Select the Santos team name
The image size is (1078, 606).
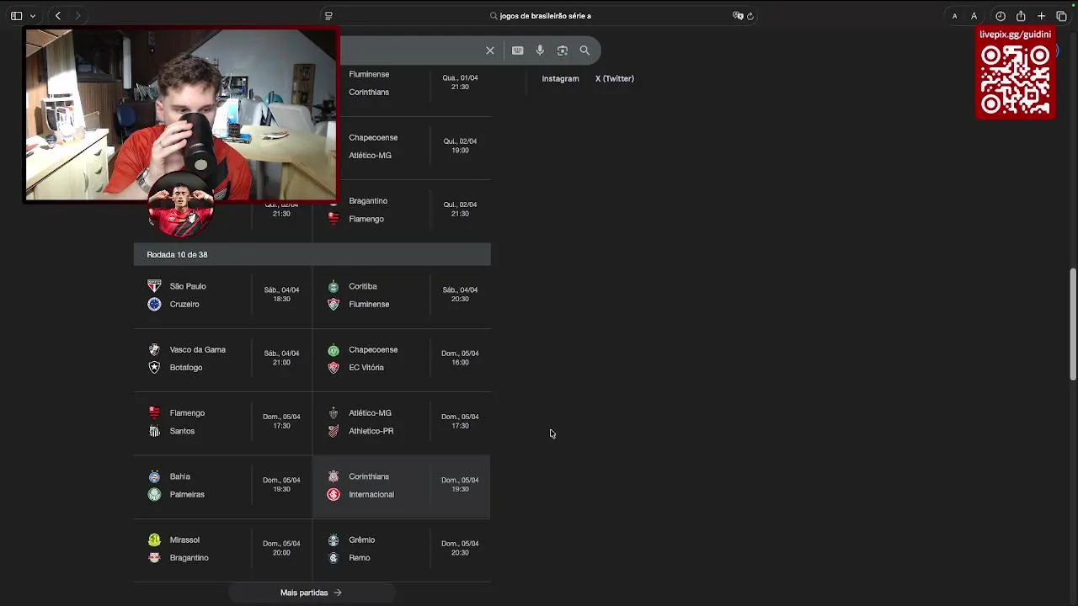pos(182,431)
